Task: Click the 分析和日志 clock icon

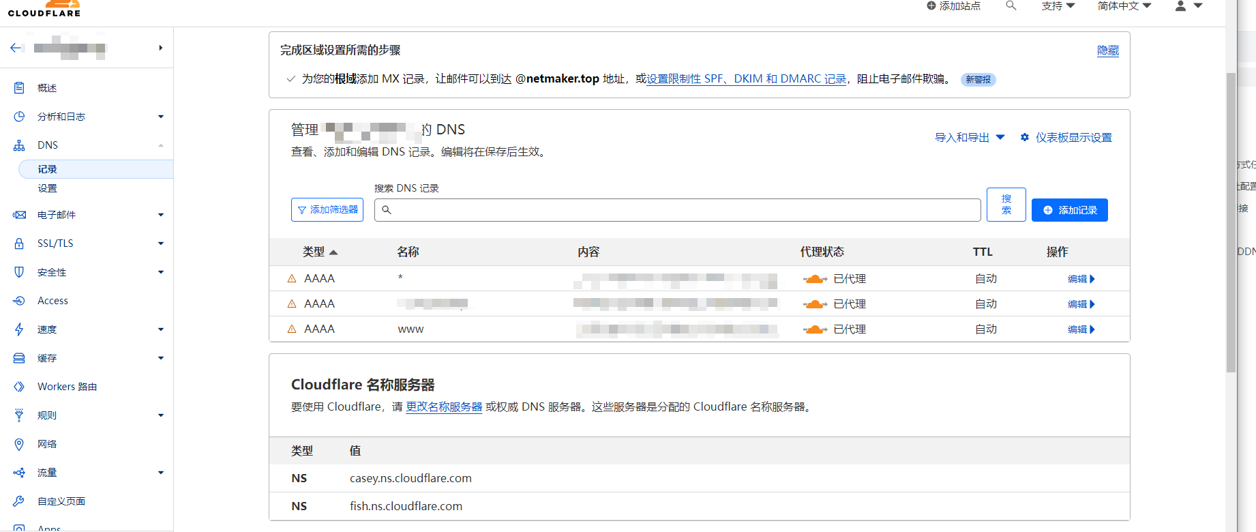Action: [x=19, y=117]
